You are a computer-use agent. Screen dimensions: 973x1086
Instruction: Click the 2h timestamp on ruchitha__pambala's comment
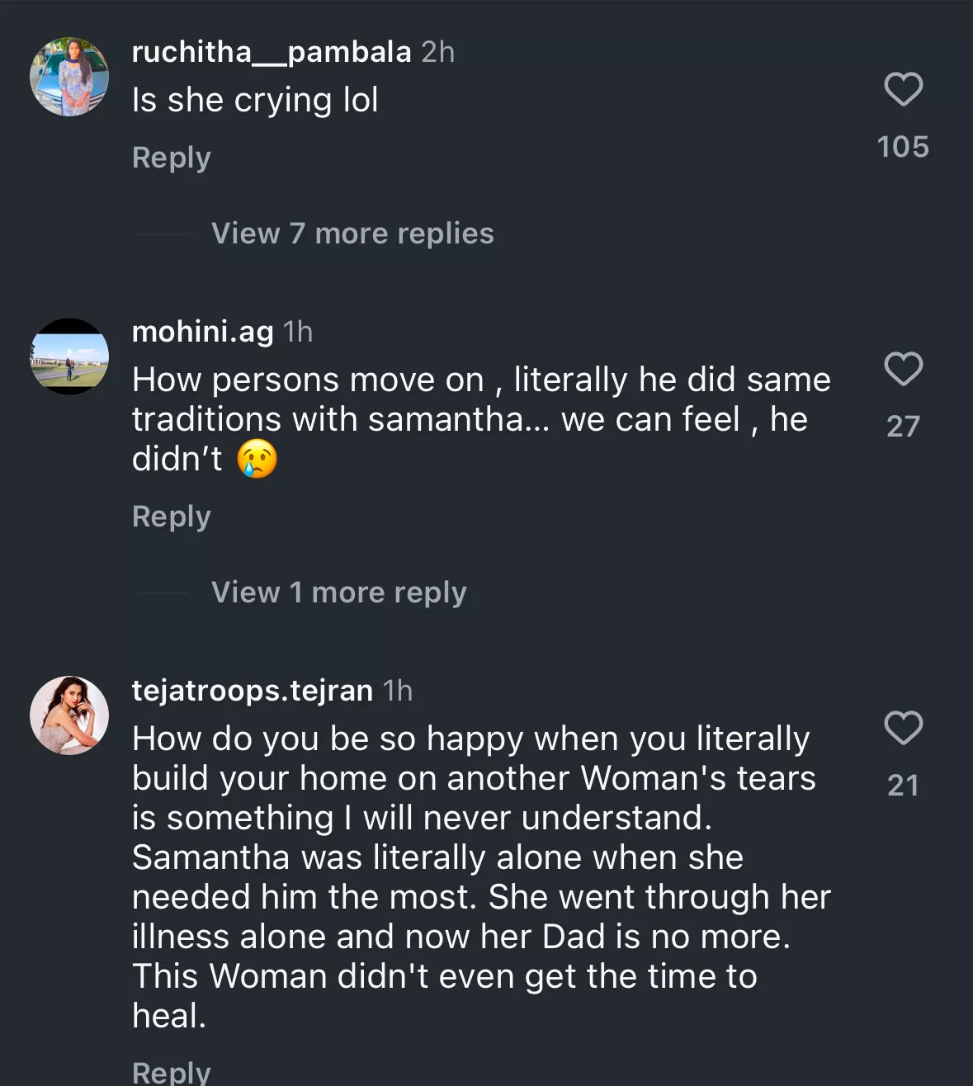click(438, 52)
